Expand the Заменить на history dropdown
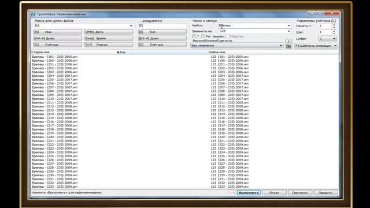Image resolution: width=370 pixels, height=208 pixels. point(288,31)
